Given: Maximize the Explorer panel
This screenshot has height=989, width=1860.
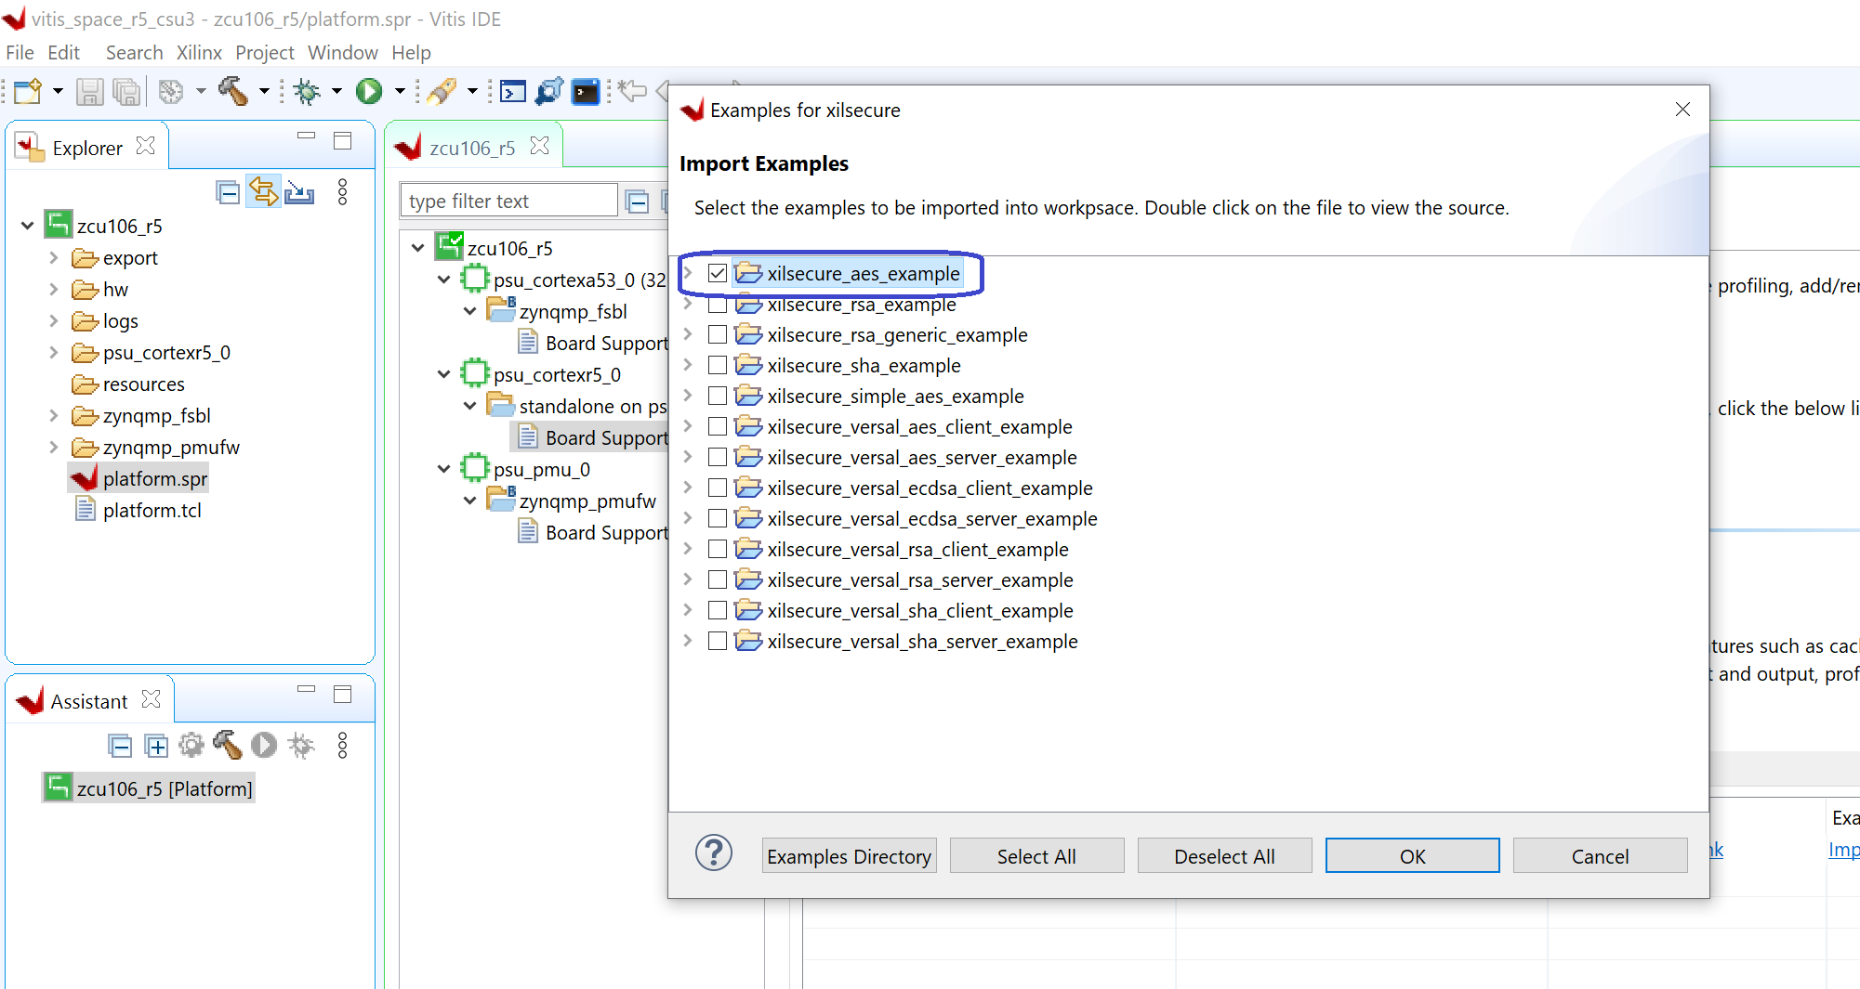Looking at the screenshot, I should pos(343,140).
